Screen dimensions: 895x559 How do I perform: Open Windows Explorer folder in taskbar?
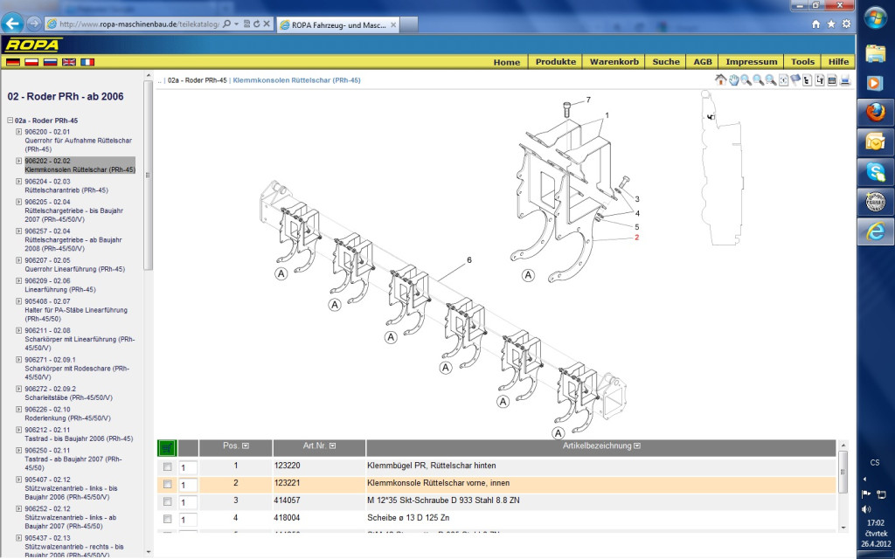(876, 53)
